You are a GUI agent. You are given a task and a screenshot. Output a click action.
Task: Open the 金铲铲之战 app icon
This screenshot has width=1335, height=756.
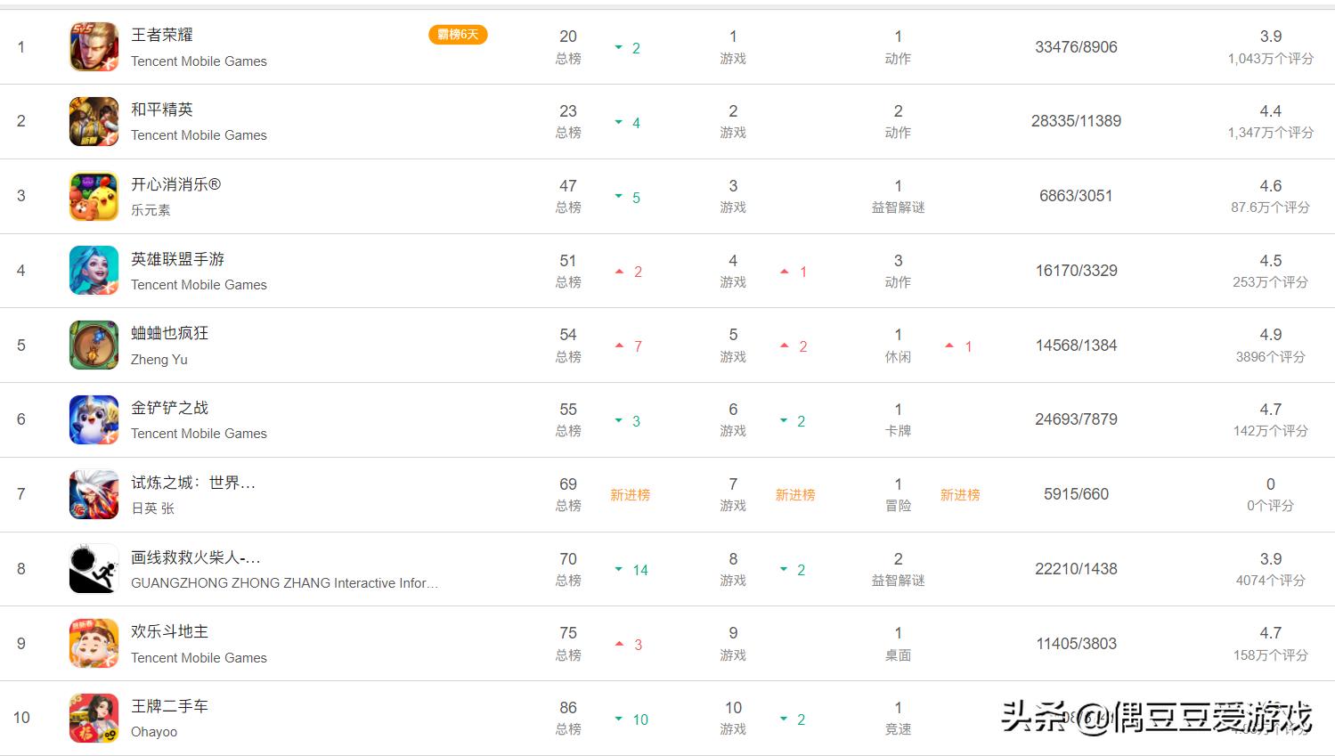point(94,419)
